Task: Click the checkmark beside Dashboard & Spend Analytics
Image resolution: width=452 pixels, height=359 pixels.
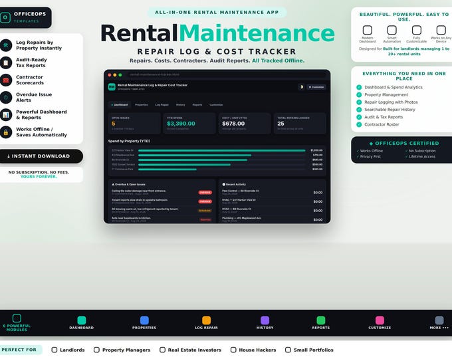Action: coord(359,87)
